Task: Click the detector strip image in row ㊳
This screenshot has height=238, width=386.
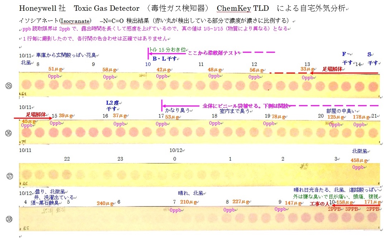Action: (199, 219)
